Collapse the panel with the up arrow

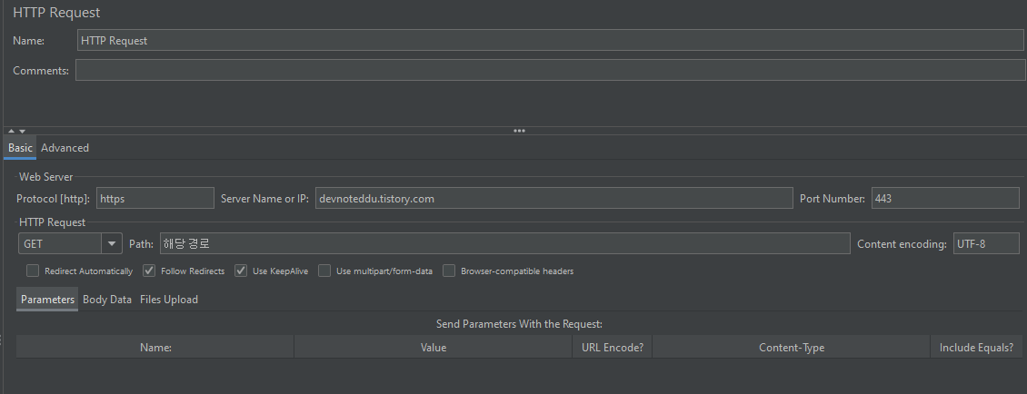tap(11, 131)
